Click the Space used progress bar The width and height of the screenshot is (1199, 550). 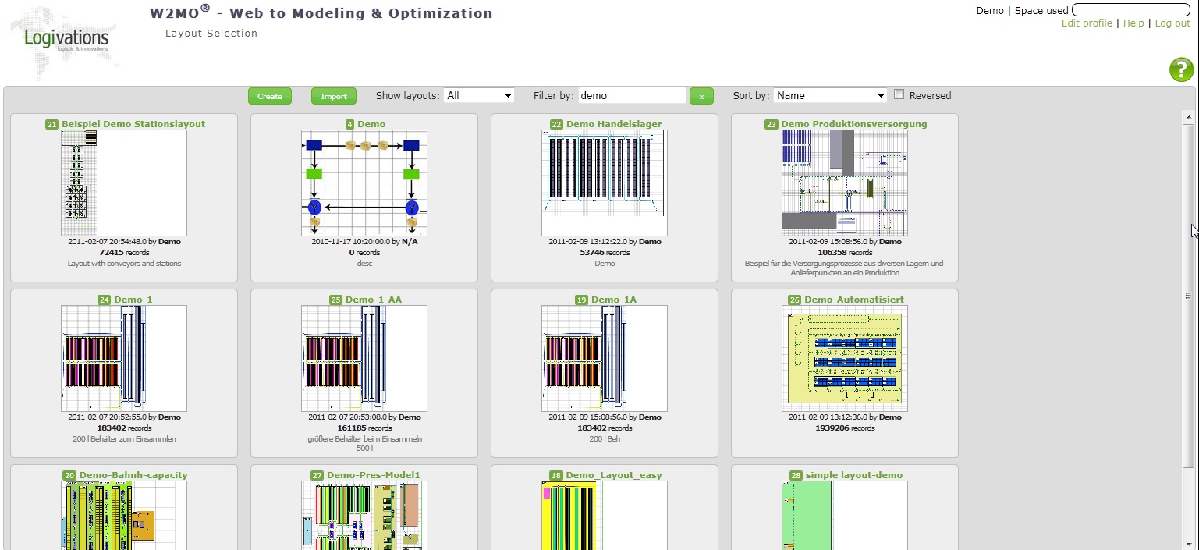(1130, 10)
